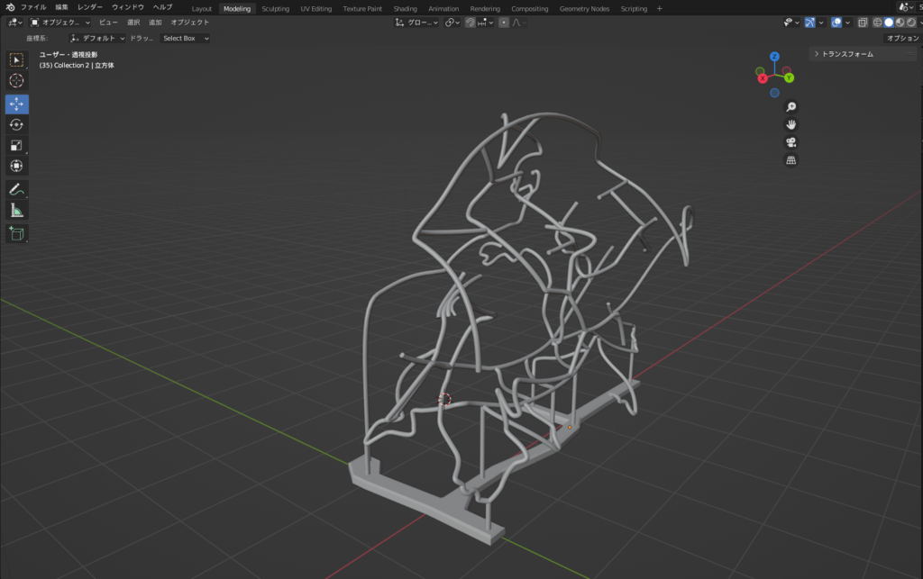This screenshot has width=923, height=579.
Task: Open the transform orientation グロー dropdown
Action: (x=416, y=23)
